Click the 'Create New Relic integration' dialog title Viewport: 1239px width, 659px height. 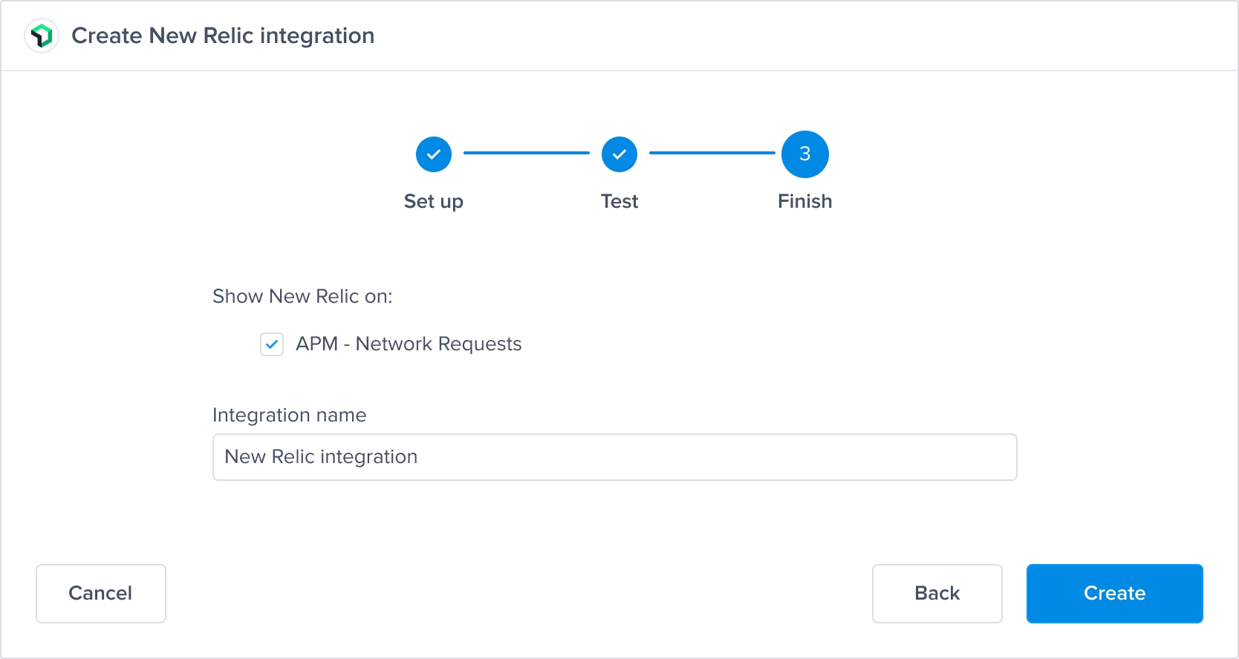[223, 36]
